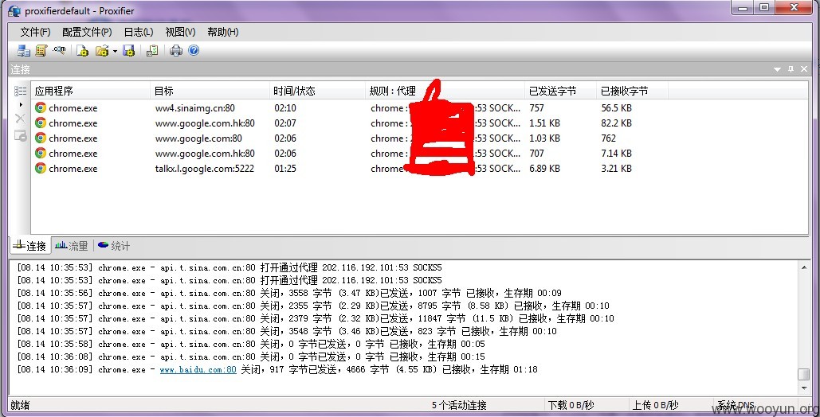Click the Open Profile folder icon
Viewport: 820px width, 417px height.
tap(102, 51)
